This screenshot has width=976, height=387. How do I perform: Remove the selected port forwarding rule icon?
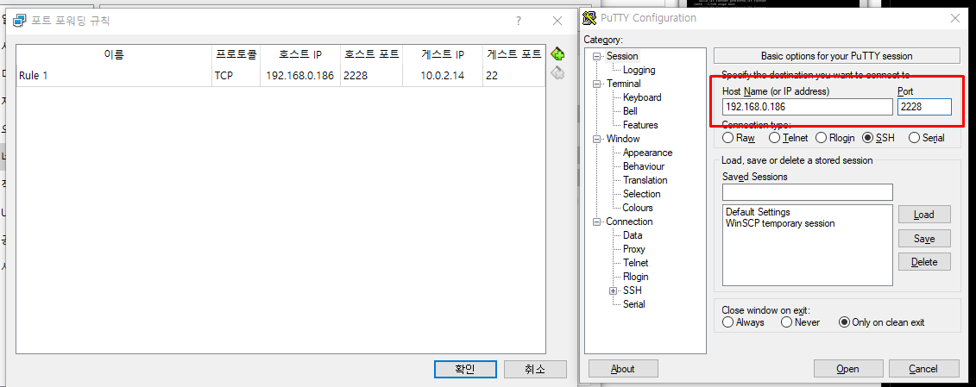pyautogui.click(x=557, y=73)
